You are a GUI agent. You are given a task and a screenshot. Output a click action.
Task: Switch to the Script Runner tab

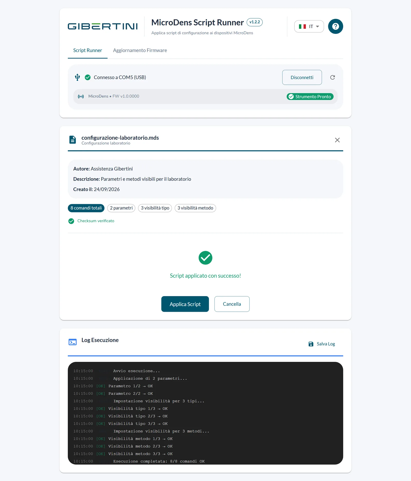(88, 50)
